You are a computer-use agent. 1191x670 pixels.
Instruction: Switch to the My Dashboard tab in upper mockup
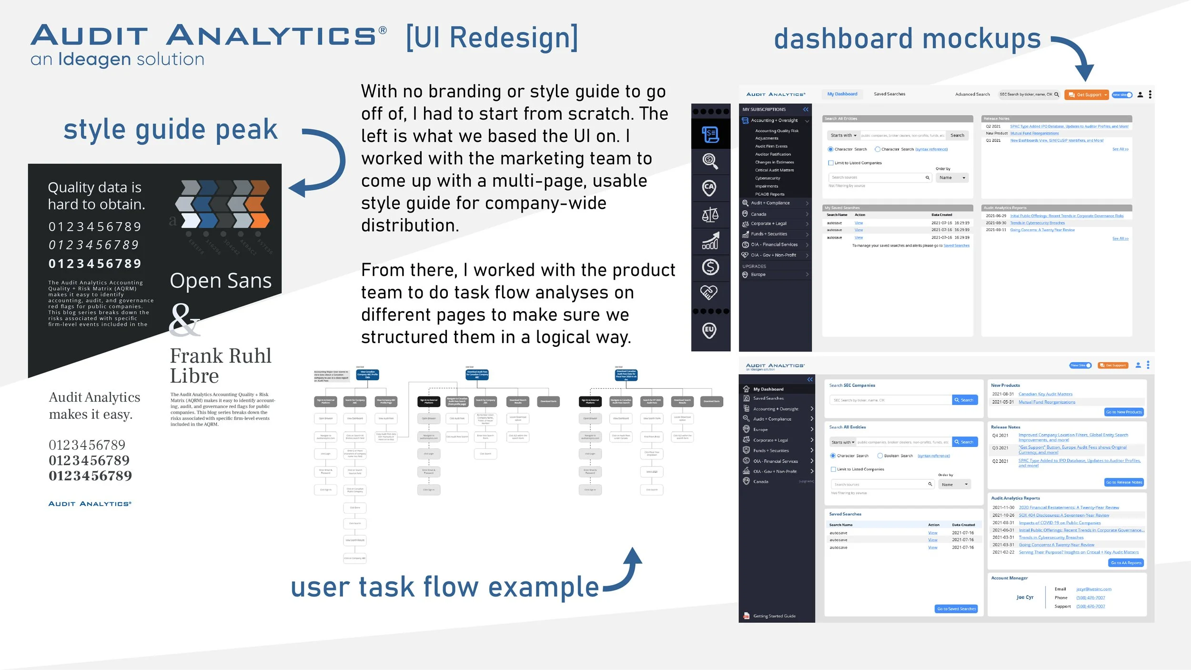842,94
